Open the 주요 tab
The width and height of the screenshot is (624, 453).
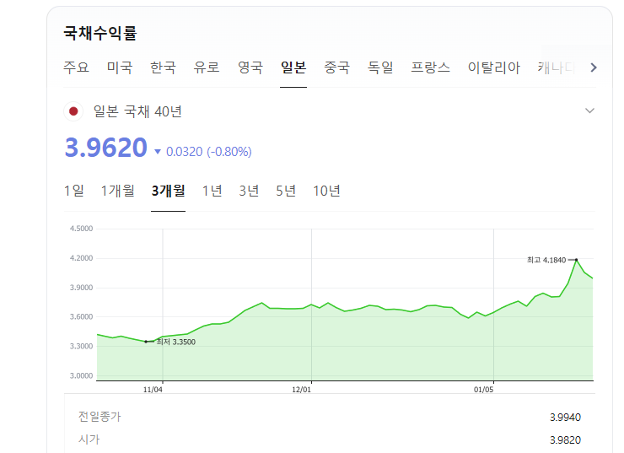(x=76, y=67)
